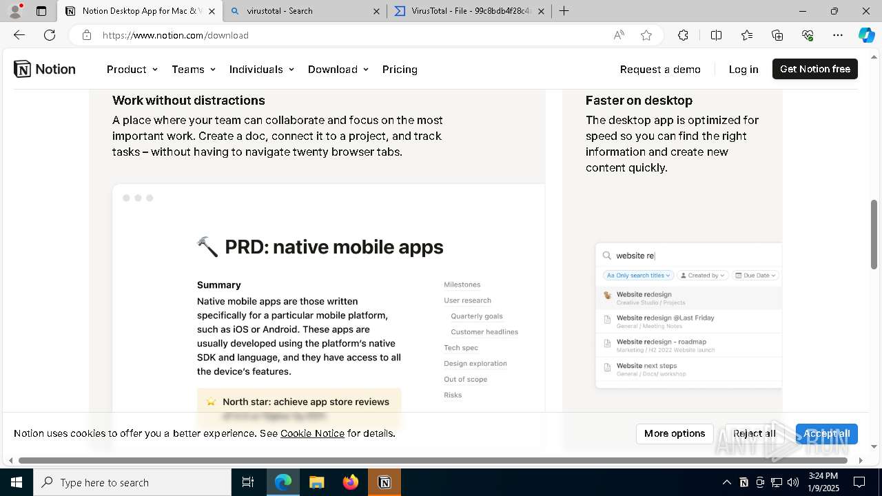
Task: Open the volume speaker icon in the tray
Action: point(793,482)
